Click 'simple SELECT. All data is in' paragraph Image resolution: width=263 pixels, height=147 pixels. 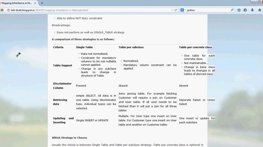click(x=96, y=102)
